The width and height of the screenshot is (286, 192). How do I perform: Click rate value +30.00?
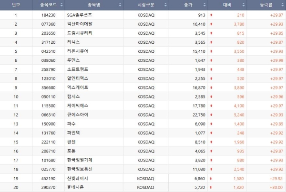[276, 187]
